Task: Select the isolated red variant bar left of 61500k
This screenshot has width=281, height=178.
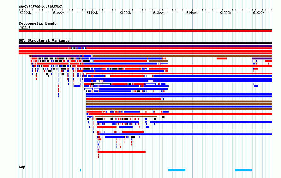Action: [222, 58]
